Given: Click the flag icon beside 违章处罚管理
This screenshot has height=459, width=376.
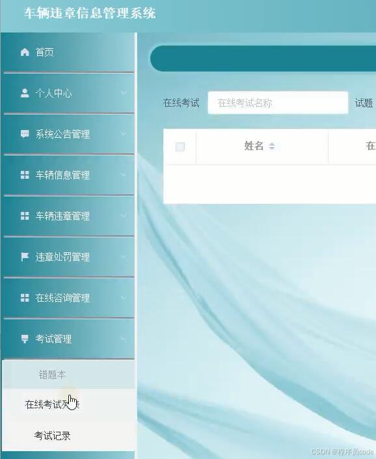Looking at the screenshot, I should pos(25,257).
